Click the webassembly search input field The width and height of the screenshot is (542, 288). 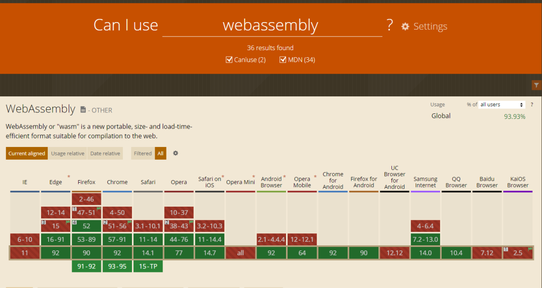[271, 26]
